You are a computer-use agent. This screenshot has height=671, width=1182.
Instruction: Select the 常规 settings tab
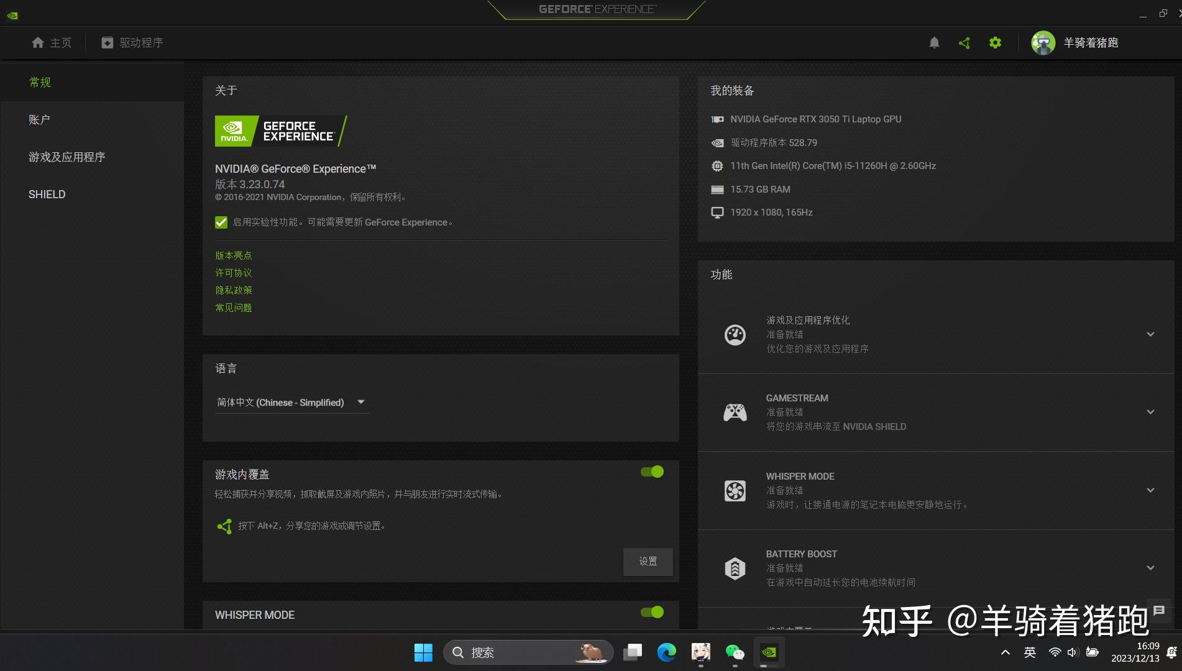click(x=92, y=83)
